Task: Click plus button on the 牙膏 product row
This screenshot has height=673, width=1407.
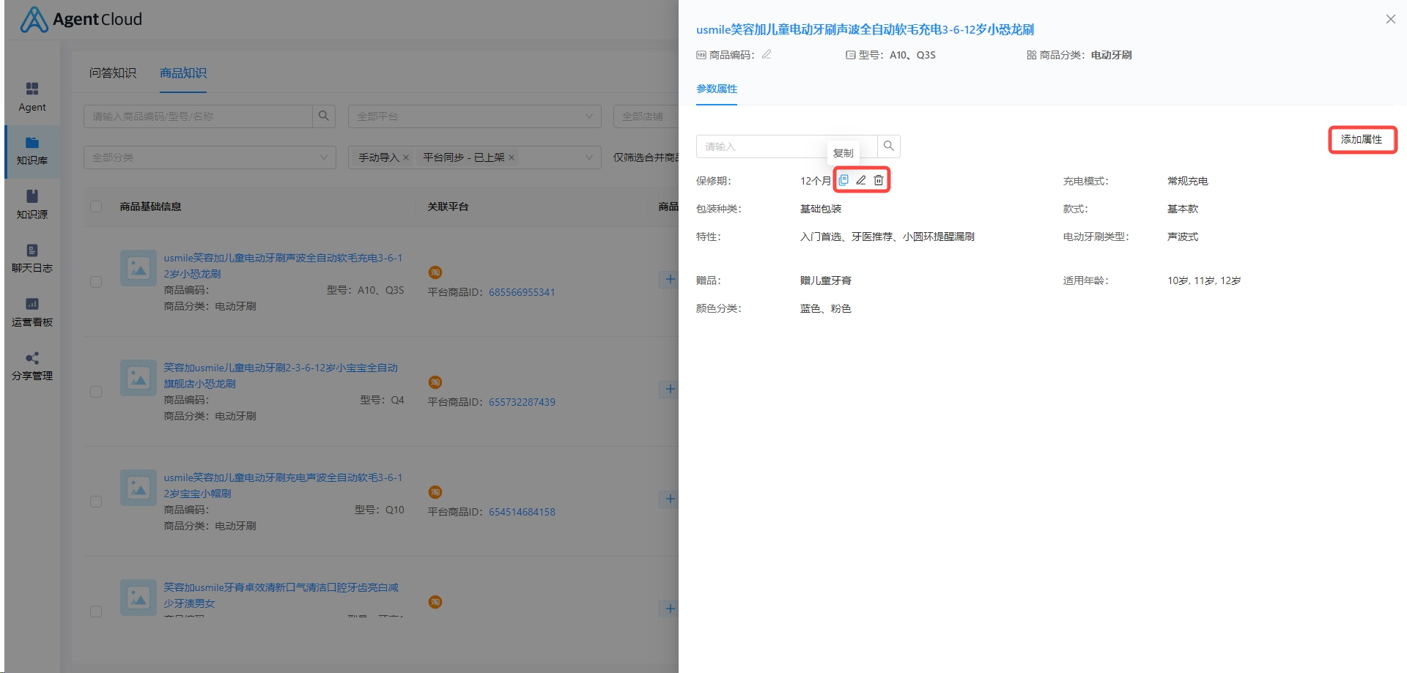Action: (x=669, y=609)
